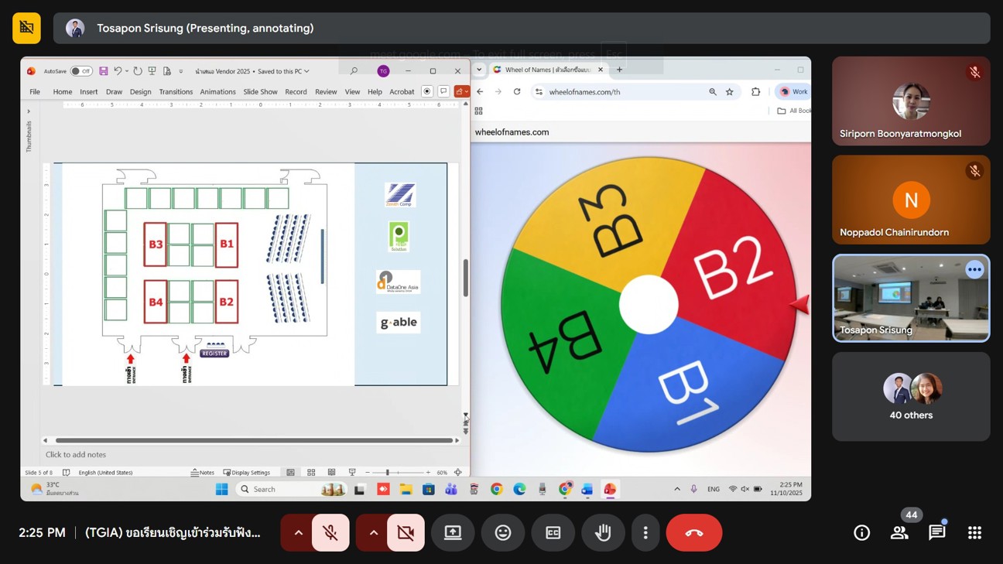Image resolution: width=1003 pixels, height=564 pixels.
Task: Raise hand in the meeting
Action: (603, 533)
